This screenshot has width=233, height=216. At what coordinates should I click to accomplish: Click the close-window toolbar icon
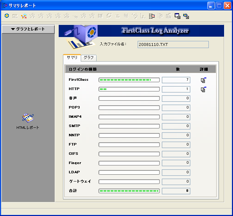(178, 16)
